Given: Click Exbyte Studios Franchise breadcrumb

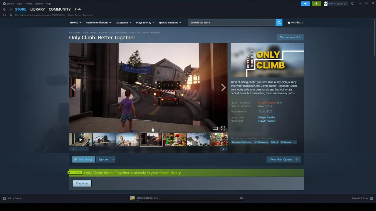Looking at the screenshot, I should pyautogui.click(x=113, y=33).
